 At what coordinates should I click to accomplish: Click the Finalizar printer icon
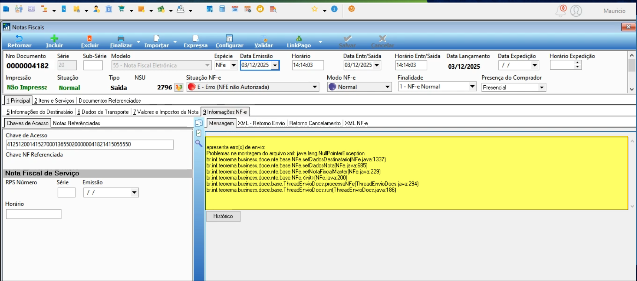pos(121,39)
